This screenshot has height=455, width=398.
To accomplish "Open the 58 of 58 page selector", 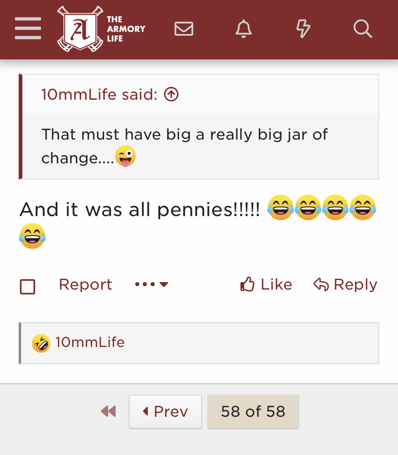I will (253, 411).
